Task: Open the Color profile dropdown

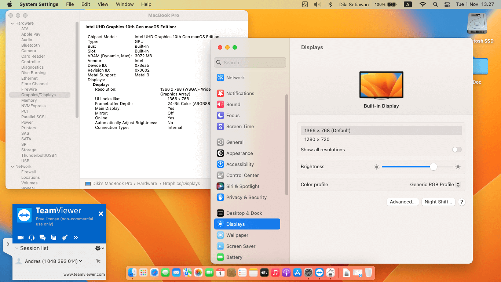Action: pyautogui.click(x=435, y=184)
